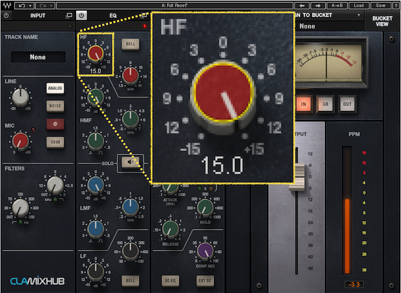Click the green RELEASE knob

(x=170, y=229)
